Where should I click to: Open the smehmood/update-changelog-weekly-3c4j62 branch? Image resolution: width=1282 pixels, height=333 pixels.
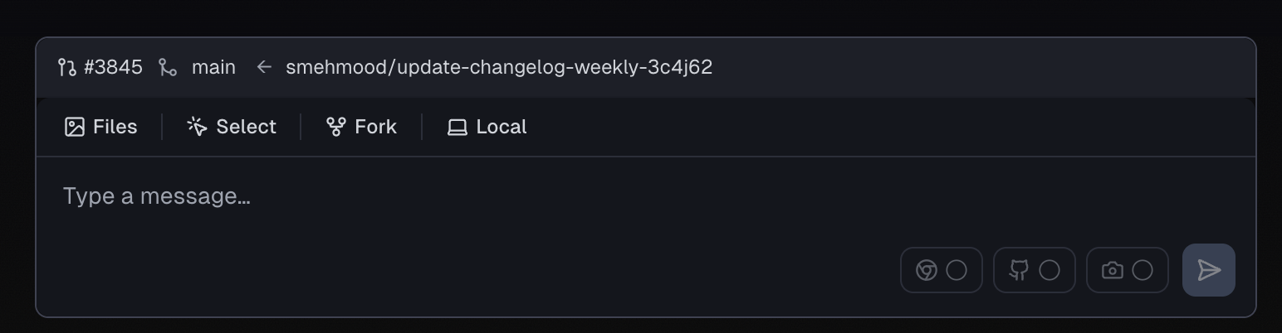(499, 67)
